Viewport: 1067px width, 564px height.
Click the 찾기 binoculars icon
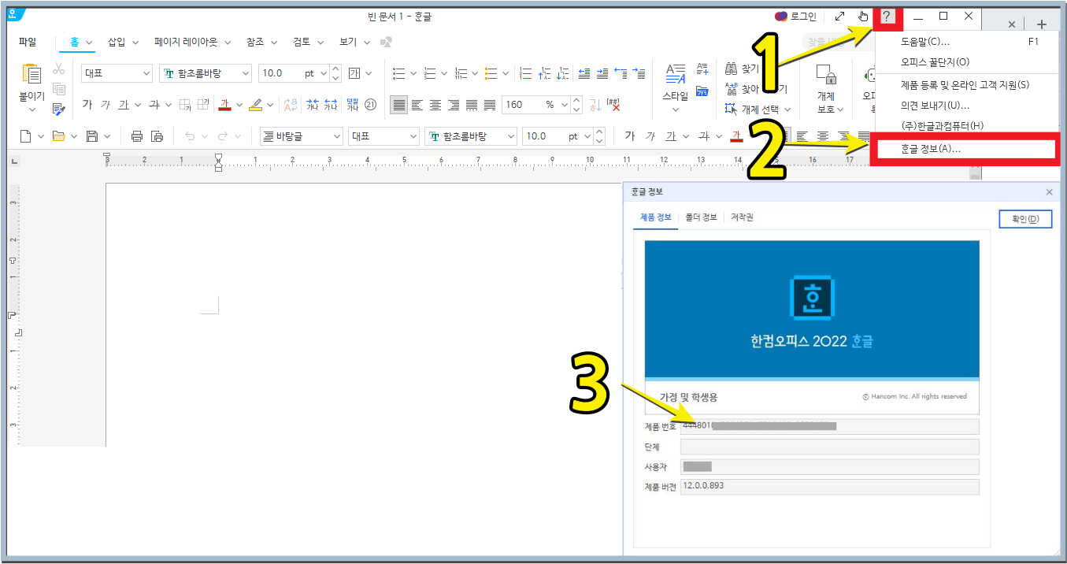click(x=731, y=69)
